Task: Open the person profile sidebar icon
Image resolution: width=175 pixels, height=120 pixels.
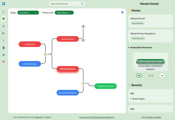Action: pyautogui.click(x=4, y=48)
